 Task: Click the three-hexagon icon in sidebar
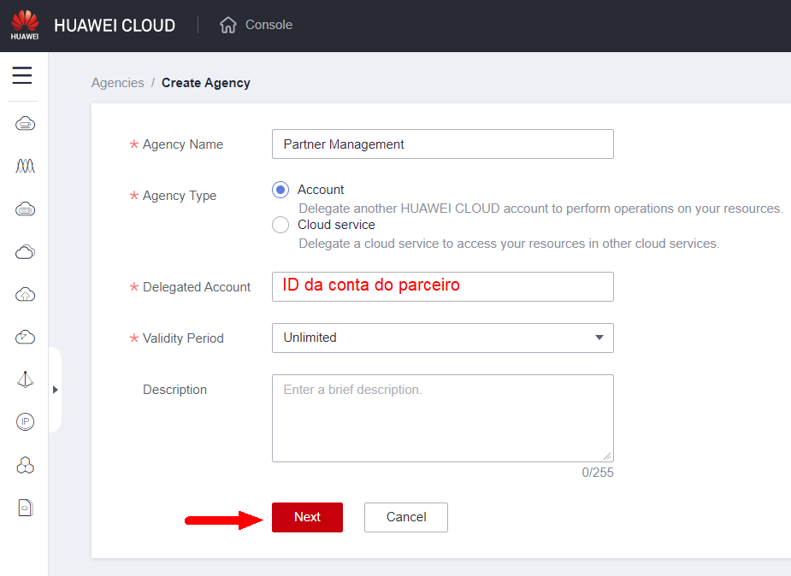[x=25, y=465]
